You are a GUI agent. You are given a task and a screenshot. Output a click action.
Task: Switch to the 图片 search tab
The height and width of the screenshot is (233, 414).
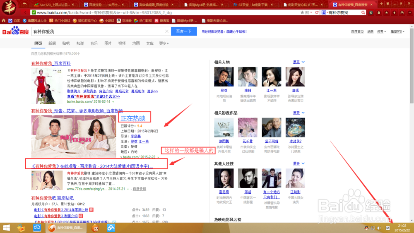[108, 43]
